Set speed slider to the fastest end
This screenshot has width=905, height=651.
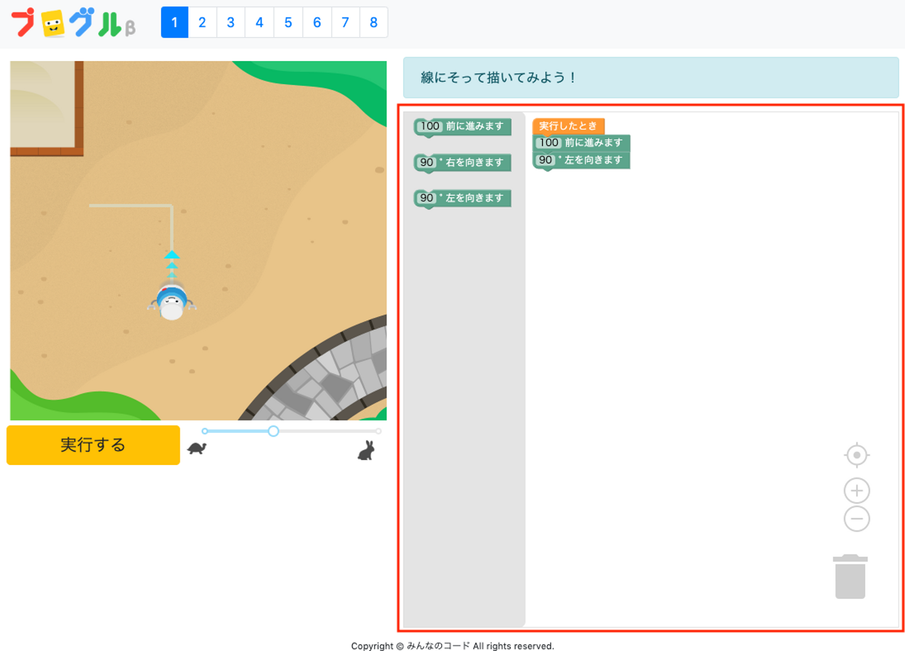pos(378,431)
